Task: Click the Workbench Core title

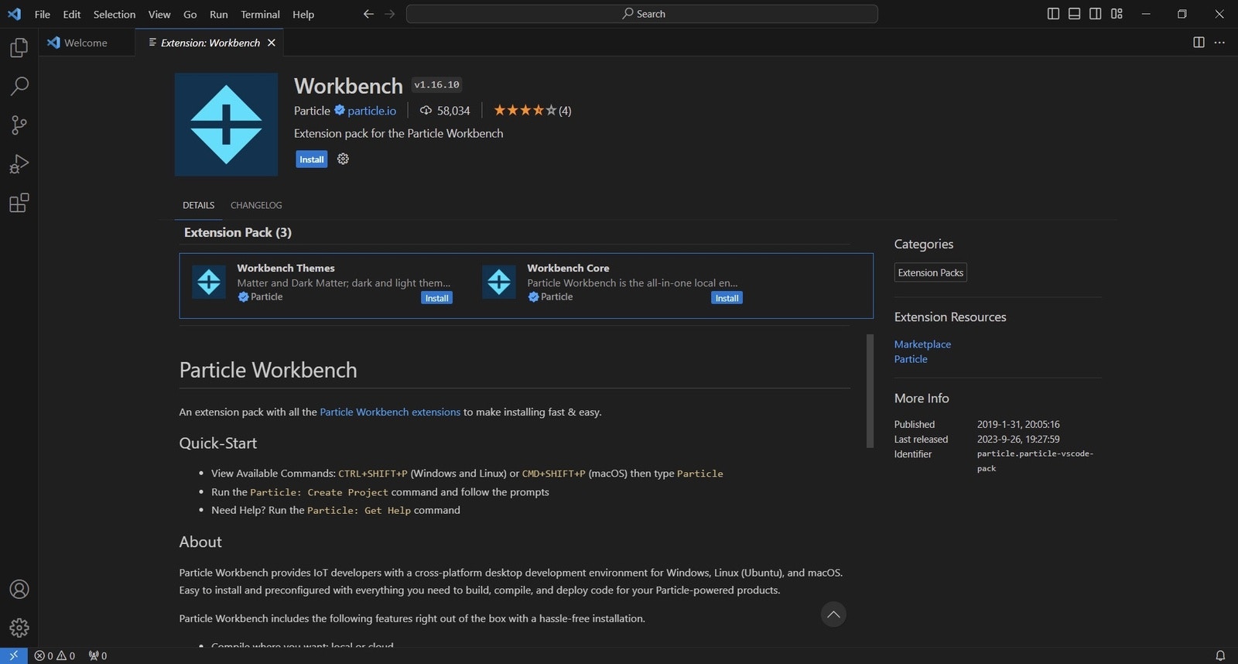Action: pos(568,268)
